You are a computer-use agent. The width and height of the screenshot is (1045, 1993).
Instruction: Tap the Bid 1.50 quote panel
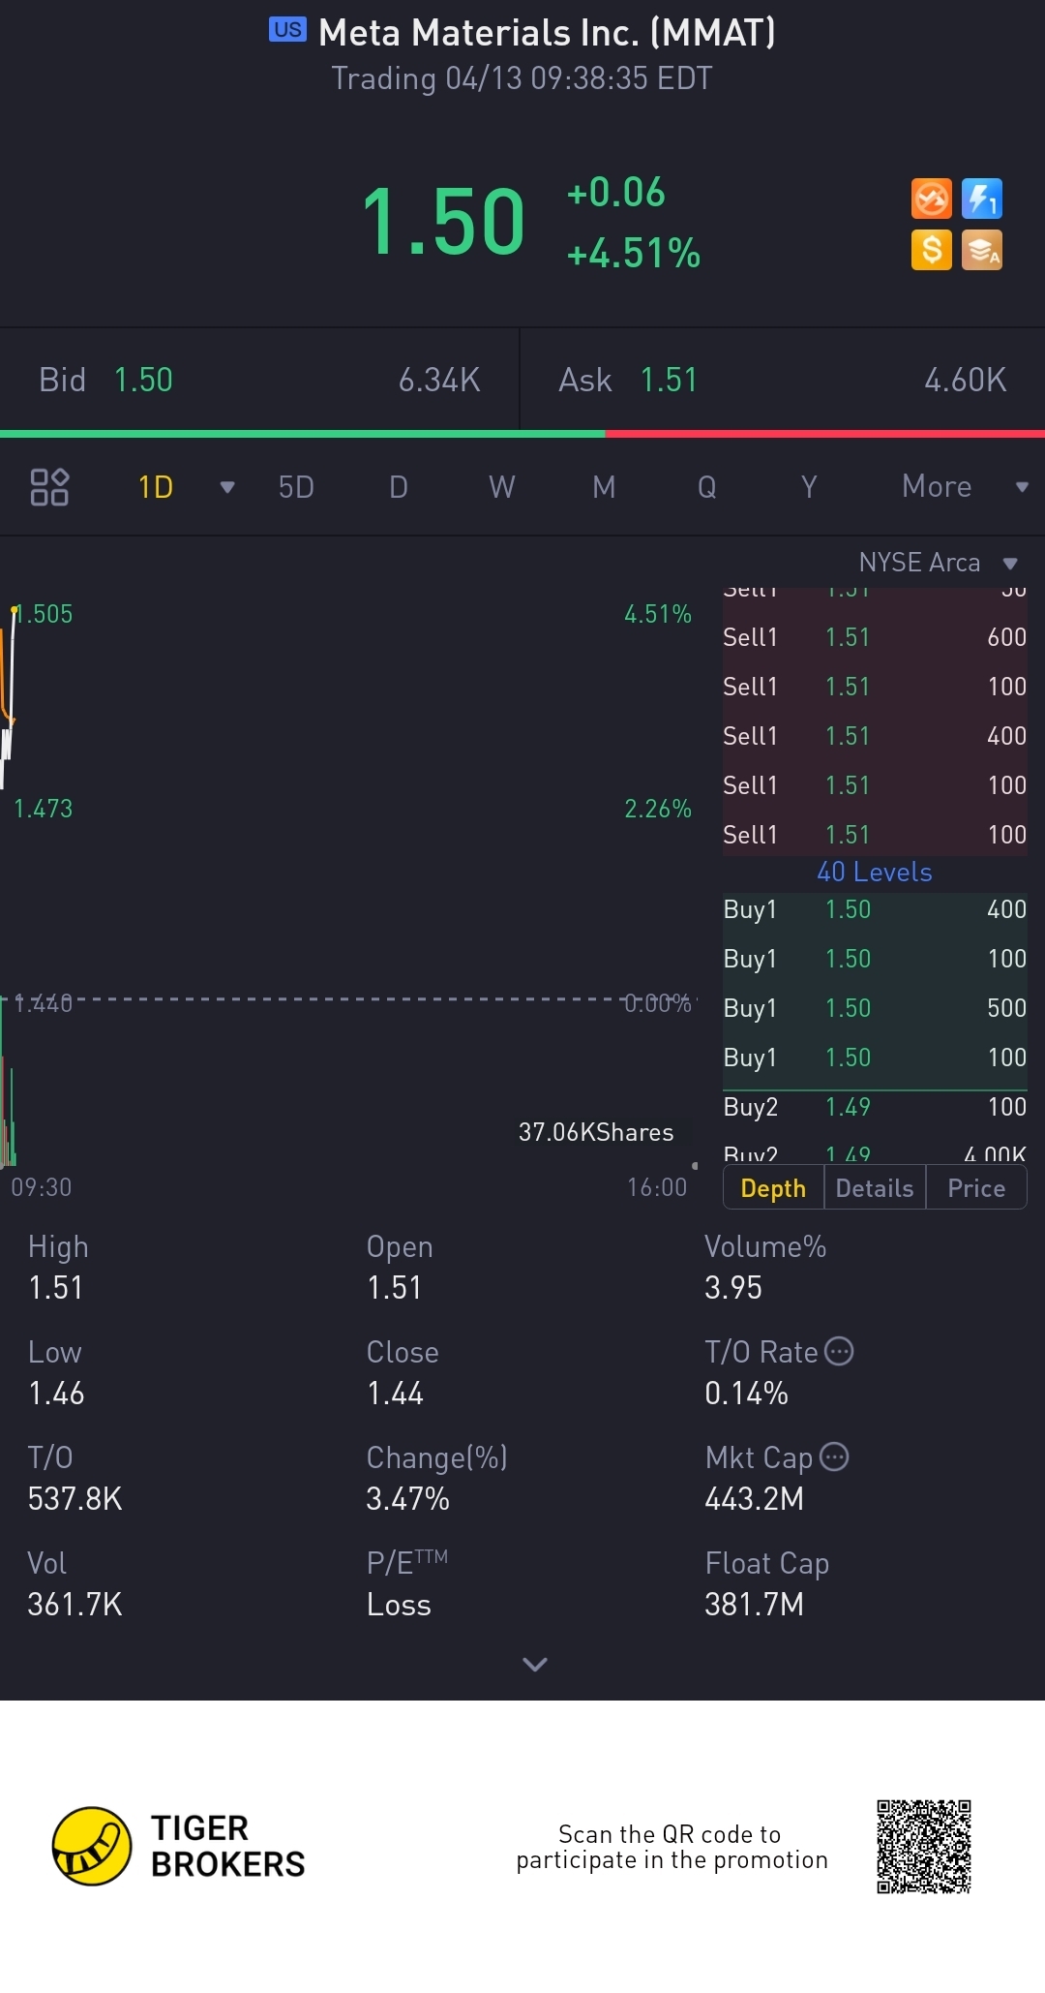point(259,380)
